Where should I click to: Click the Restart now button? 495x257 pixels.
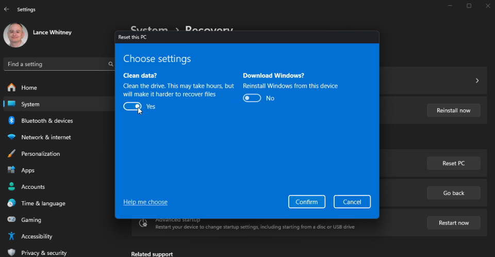[x=453, y=222]
